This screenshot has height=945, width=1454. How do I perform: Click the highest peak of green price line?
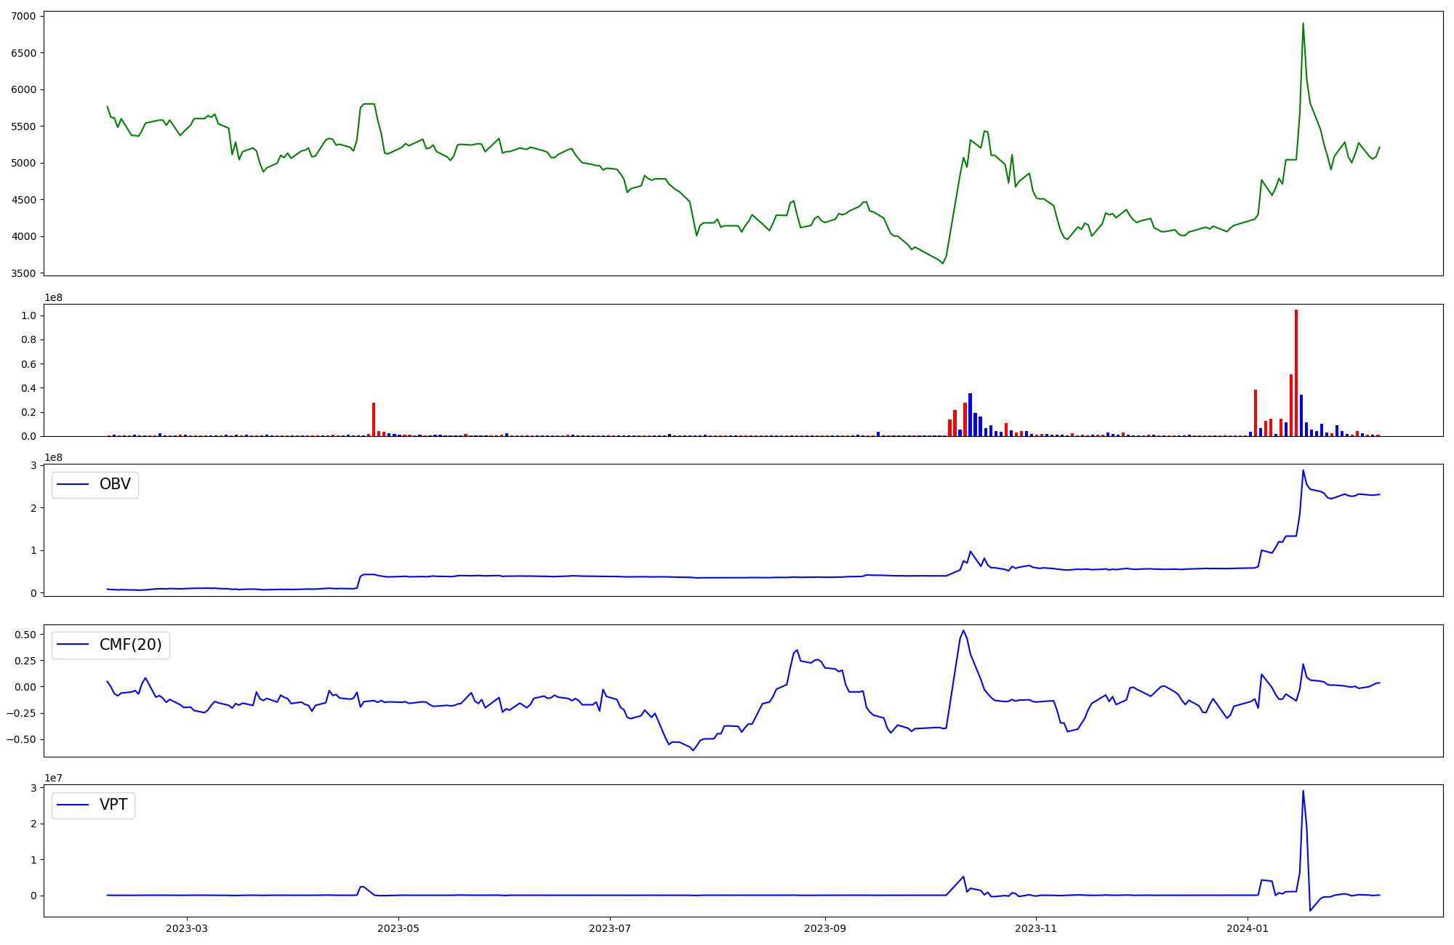[x=1303, y=23]
